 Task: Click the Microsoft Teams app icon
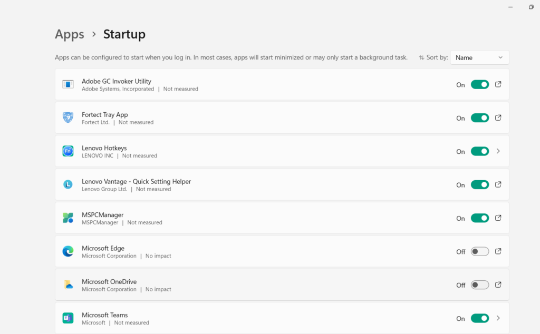pos(68,318)
